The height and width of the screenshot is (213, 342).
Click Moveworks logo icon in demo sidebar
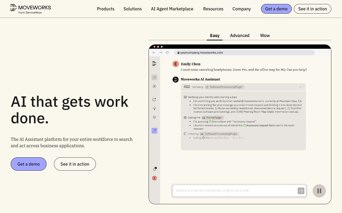pyautogui.click(x=154, y=64)
